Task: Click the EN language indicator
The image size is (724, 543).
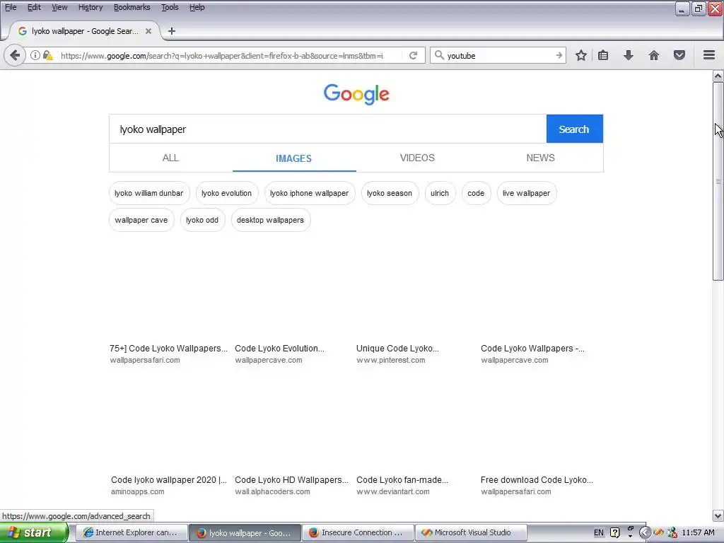Action: (x=598, y=532)
